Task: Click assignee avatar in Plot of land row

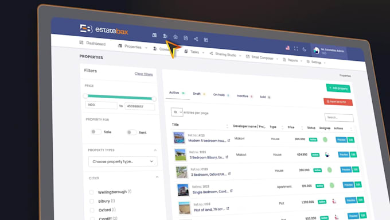Action: [334, 201]
